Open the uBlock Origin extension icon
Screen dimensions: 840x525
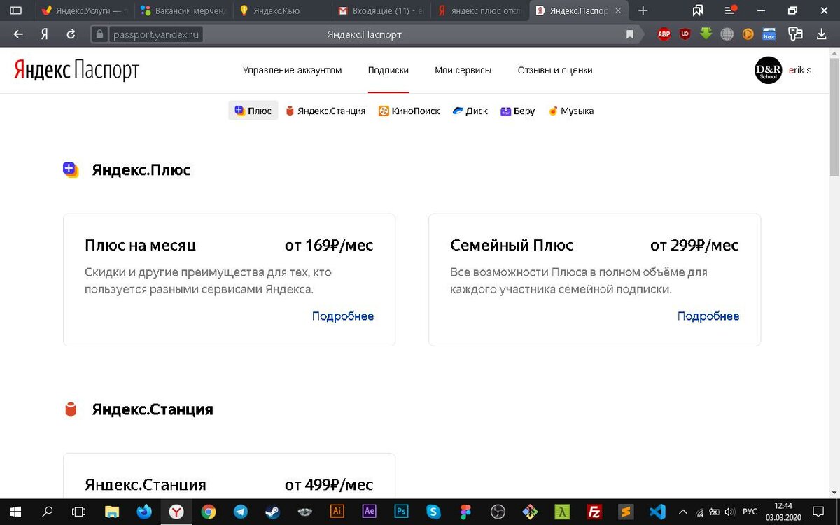point(685,34)
